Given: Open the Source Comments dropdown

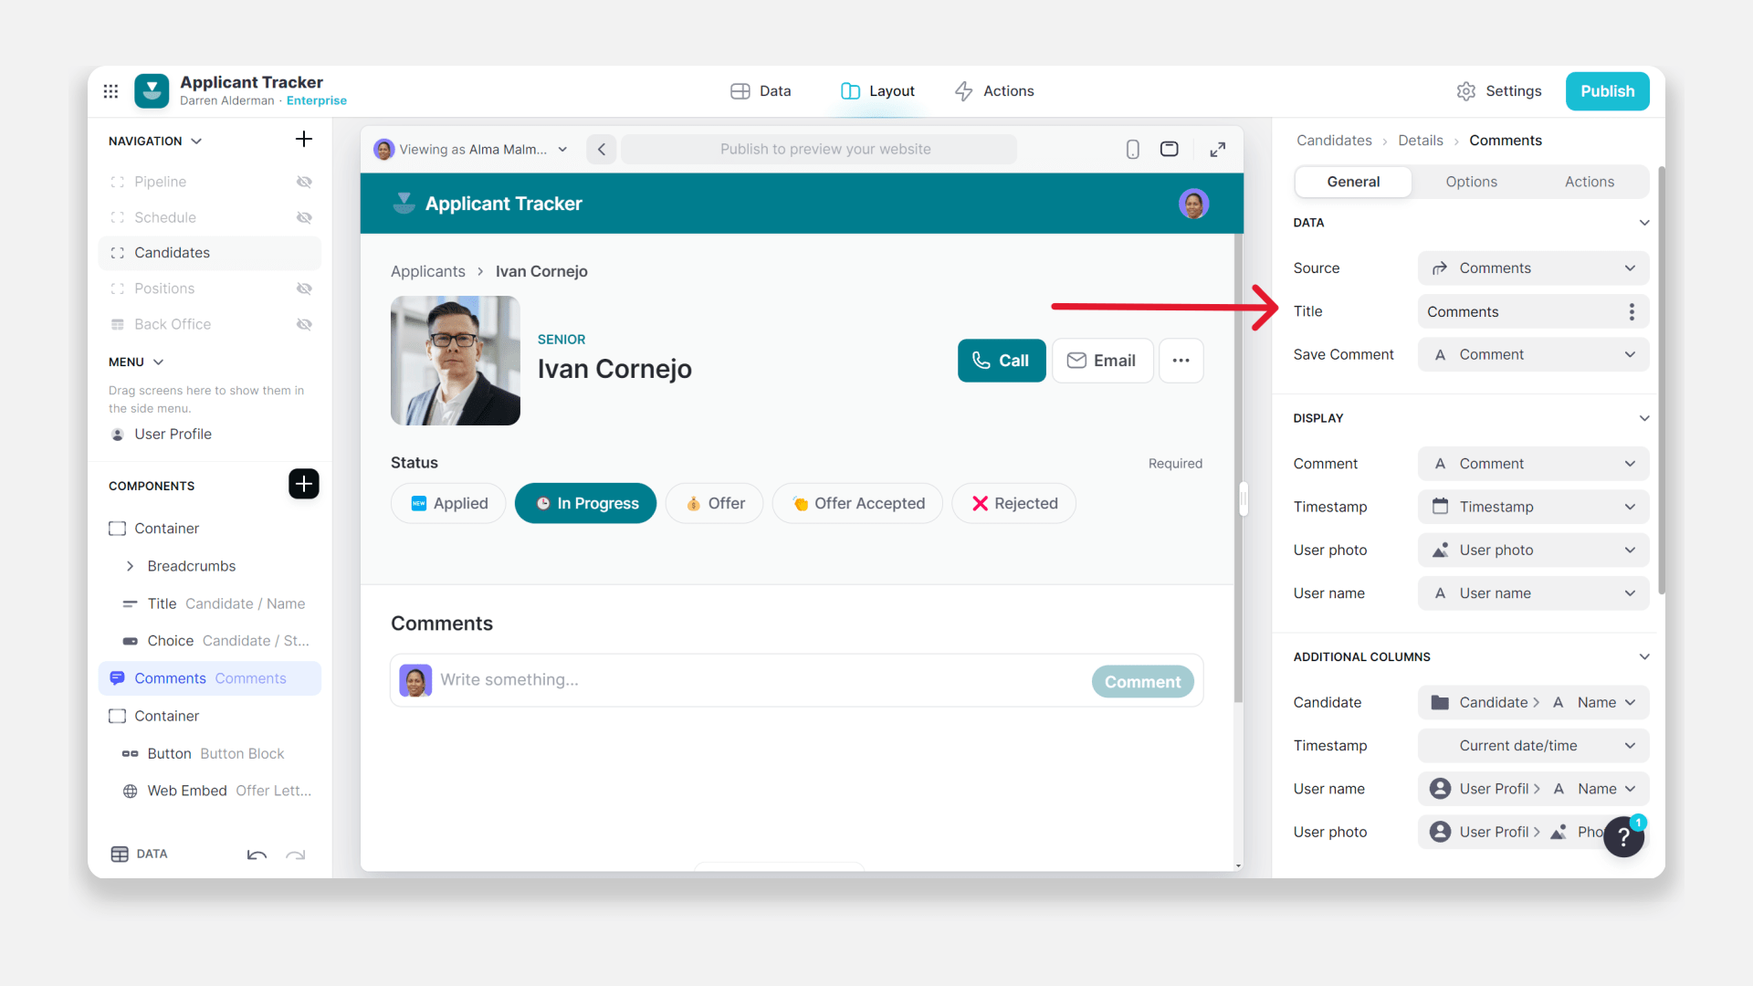Looking at the screenshot, I should point(1533,268).
